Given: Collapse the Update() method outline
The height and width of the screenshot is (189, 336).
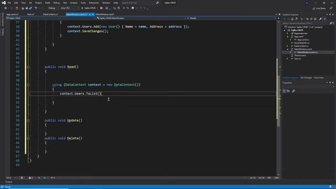Looking at the screenshot, I should click(x=28, y=120).
